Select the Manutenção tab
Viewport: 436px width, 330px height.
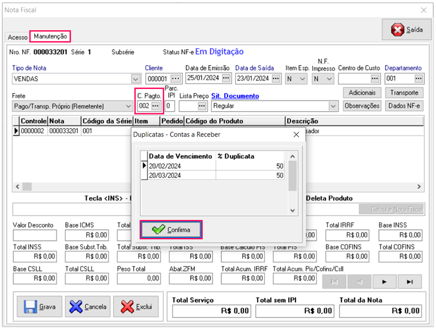coord(50,36)
